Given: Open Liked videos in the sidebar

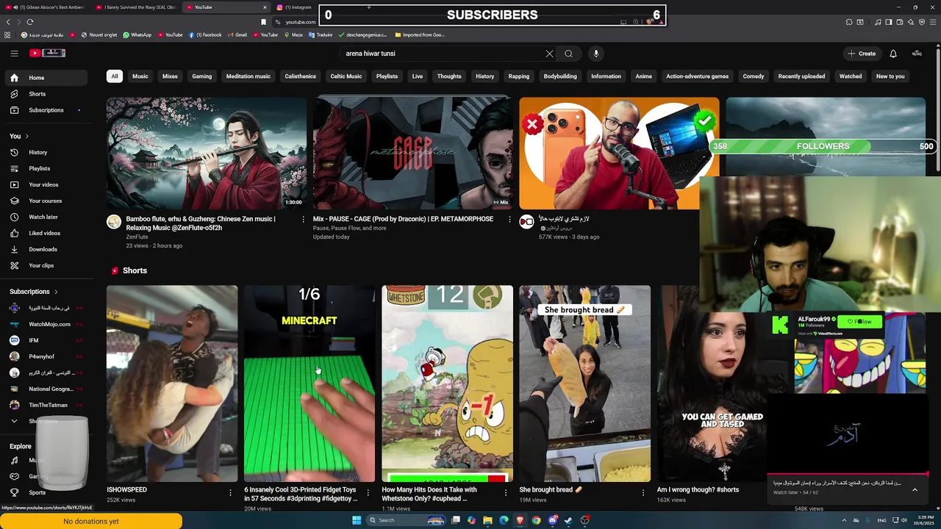Looking at the screenshot, I should tap(48, 233).
